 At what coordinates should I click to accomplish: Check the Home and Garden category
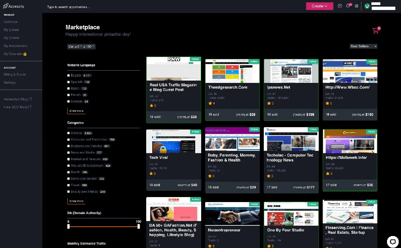pyautogui.click(x=69, y=179)
